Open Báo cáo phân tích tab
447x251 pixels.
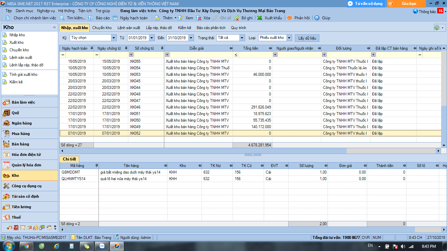[x=211, y=28]
